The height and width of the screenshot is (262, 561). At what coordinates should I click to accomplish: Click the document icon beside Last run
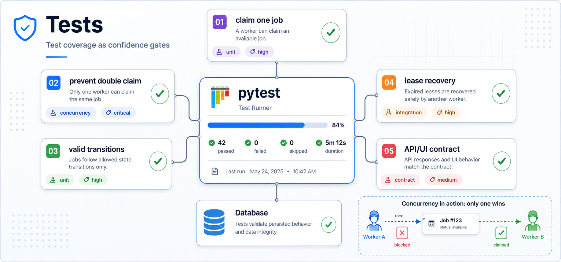[x=215, y=172]
